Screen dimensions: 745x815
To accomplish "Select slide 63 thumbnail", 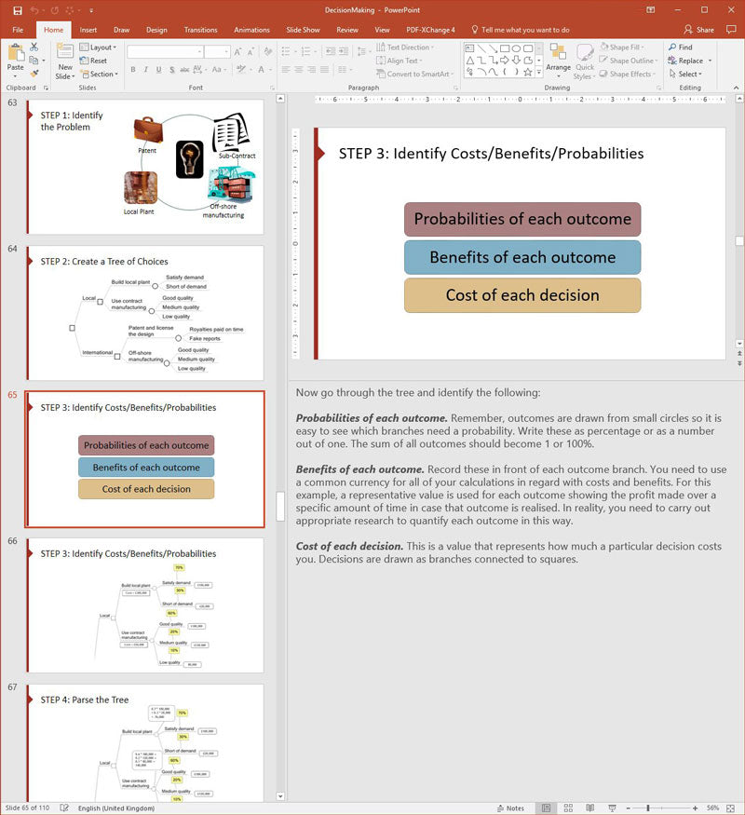I will pos(145,167).
